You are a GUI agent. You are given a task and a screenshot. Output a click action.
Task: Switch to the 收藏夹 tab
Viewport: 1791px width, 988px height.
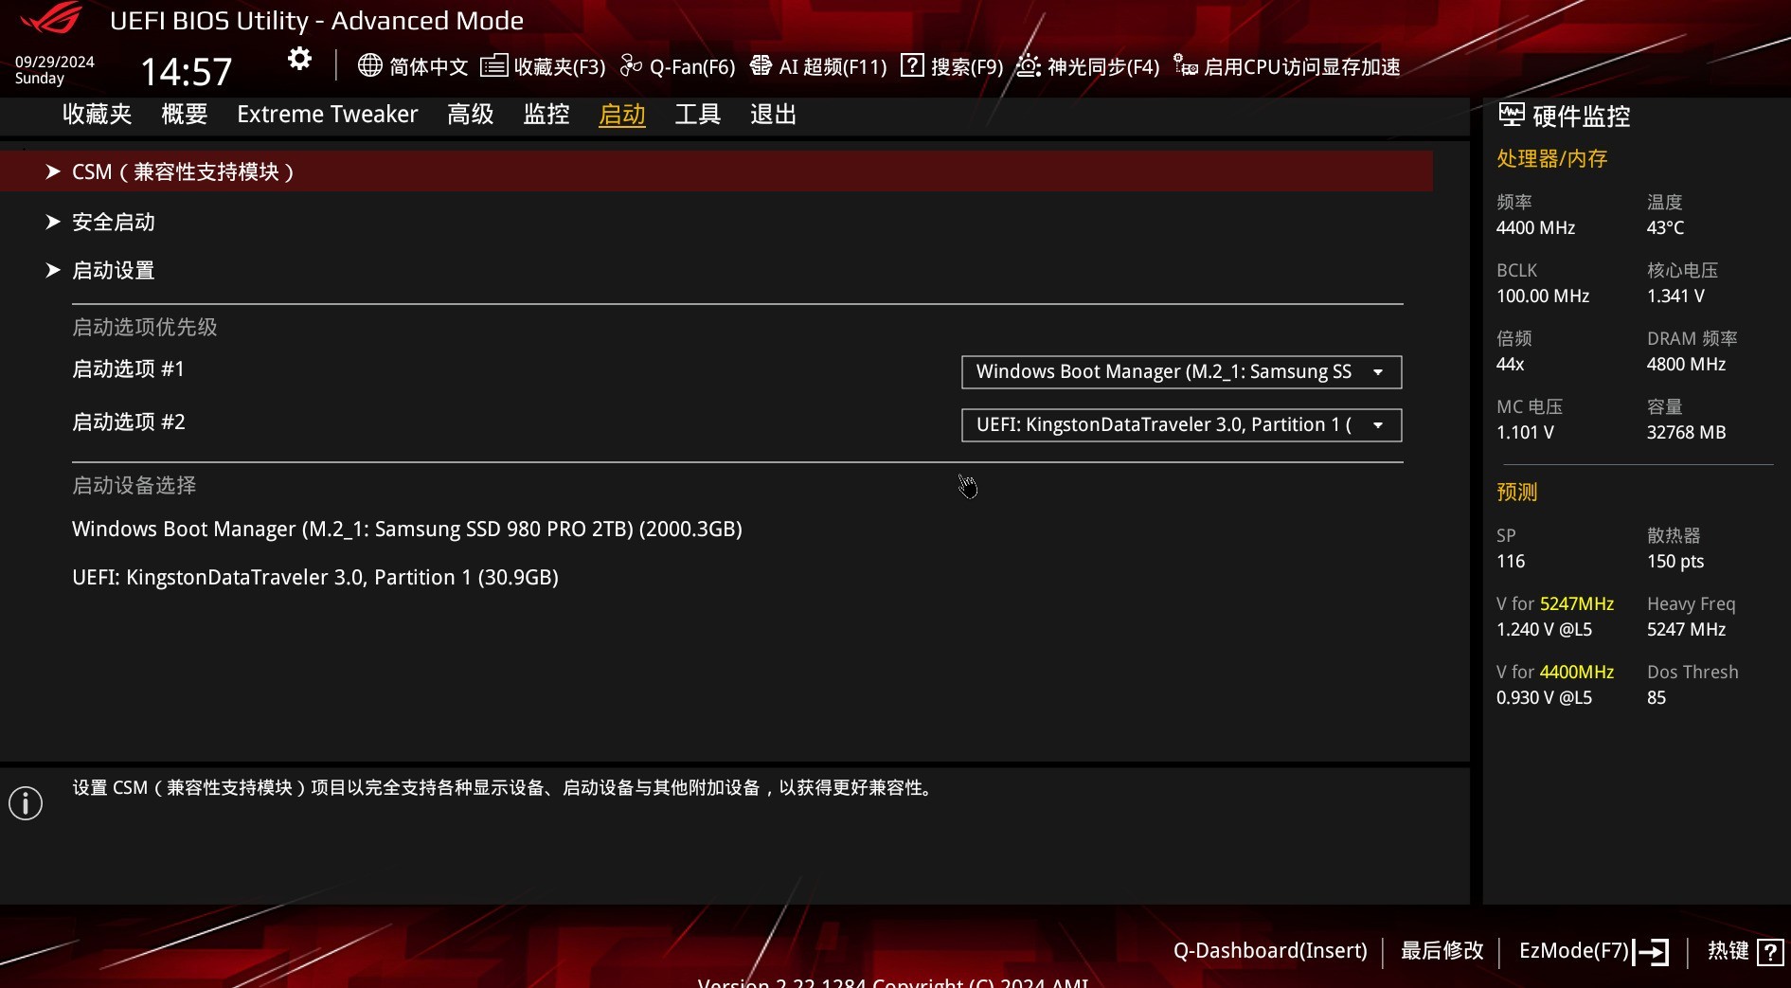click(x=98, y=115)
